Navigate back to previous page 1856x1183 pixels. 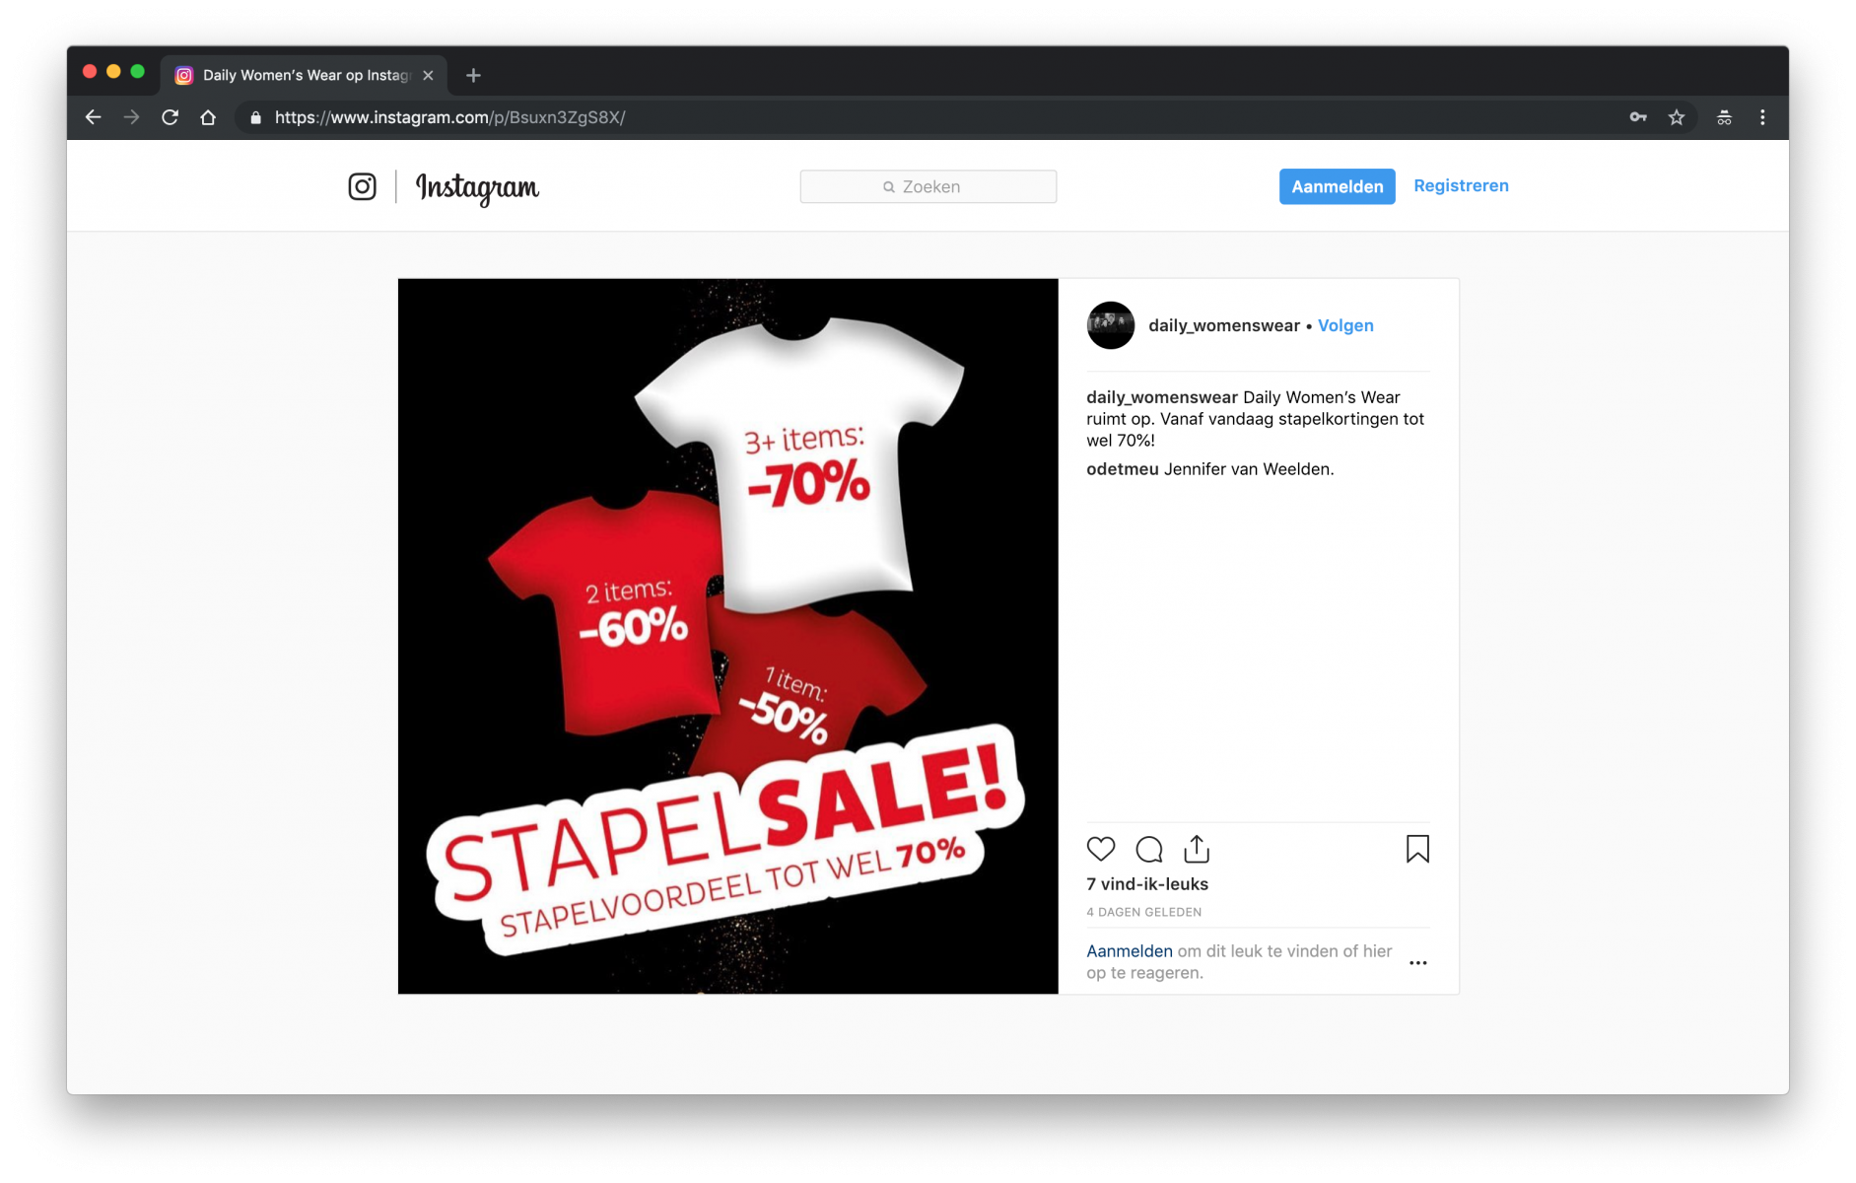(x=93, y=117)
